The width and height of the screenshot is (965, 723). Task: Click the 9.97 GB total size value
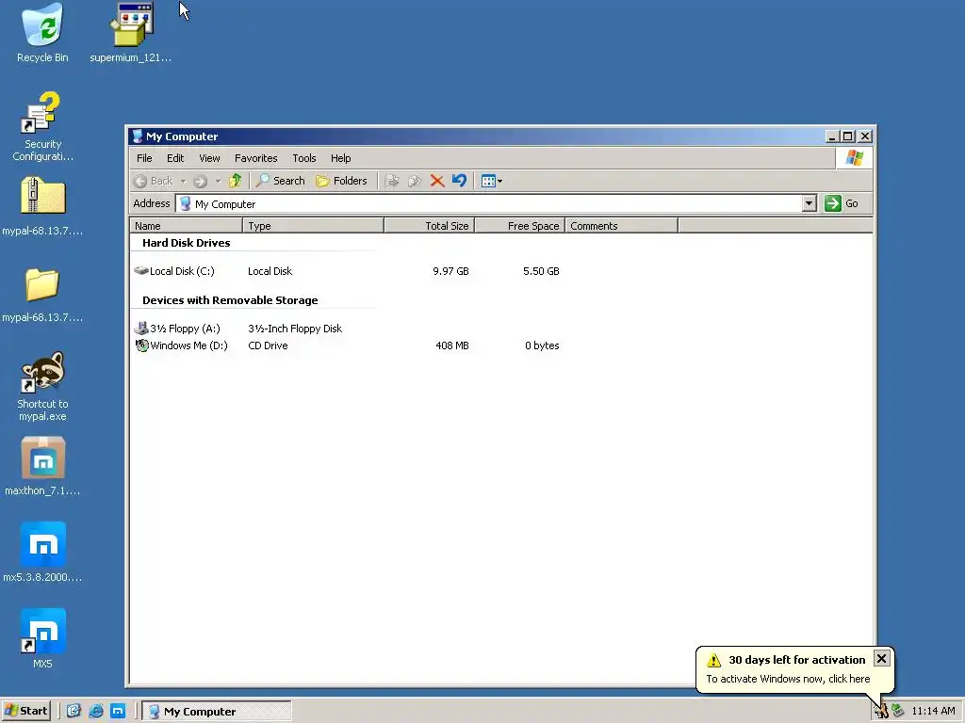tap(450, 271)
